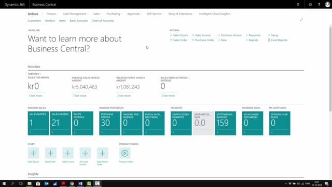Expand the Sales menu
The height and width of the screenshot is (187, 332).
click(98, 14)
